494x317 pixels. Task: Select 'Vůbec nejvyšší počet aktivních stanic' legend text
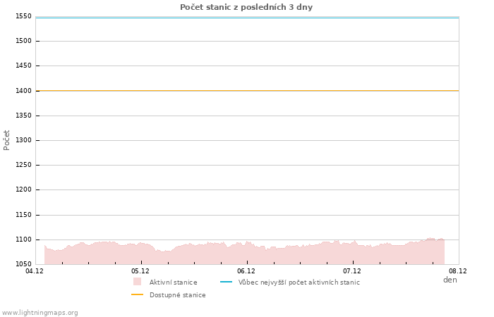pos(299,282)
